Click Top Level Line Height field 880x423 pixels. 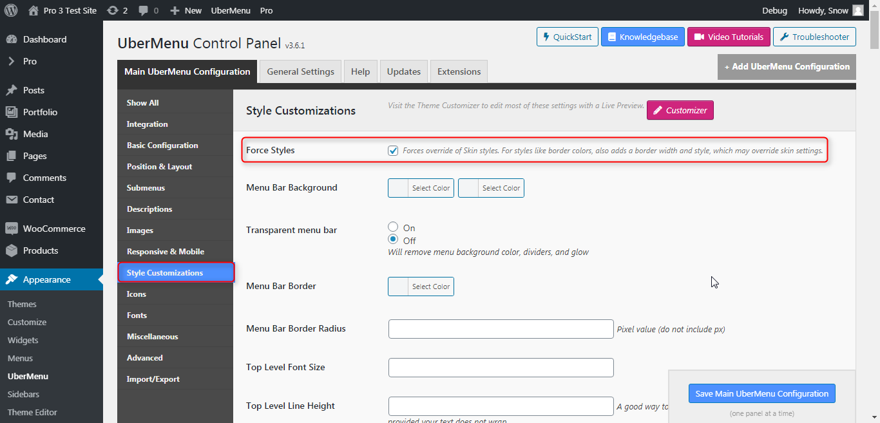[501, 406]
